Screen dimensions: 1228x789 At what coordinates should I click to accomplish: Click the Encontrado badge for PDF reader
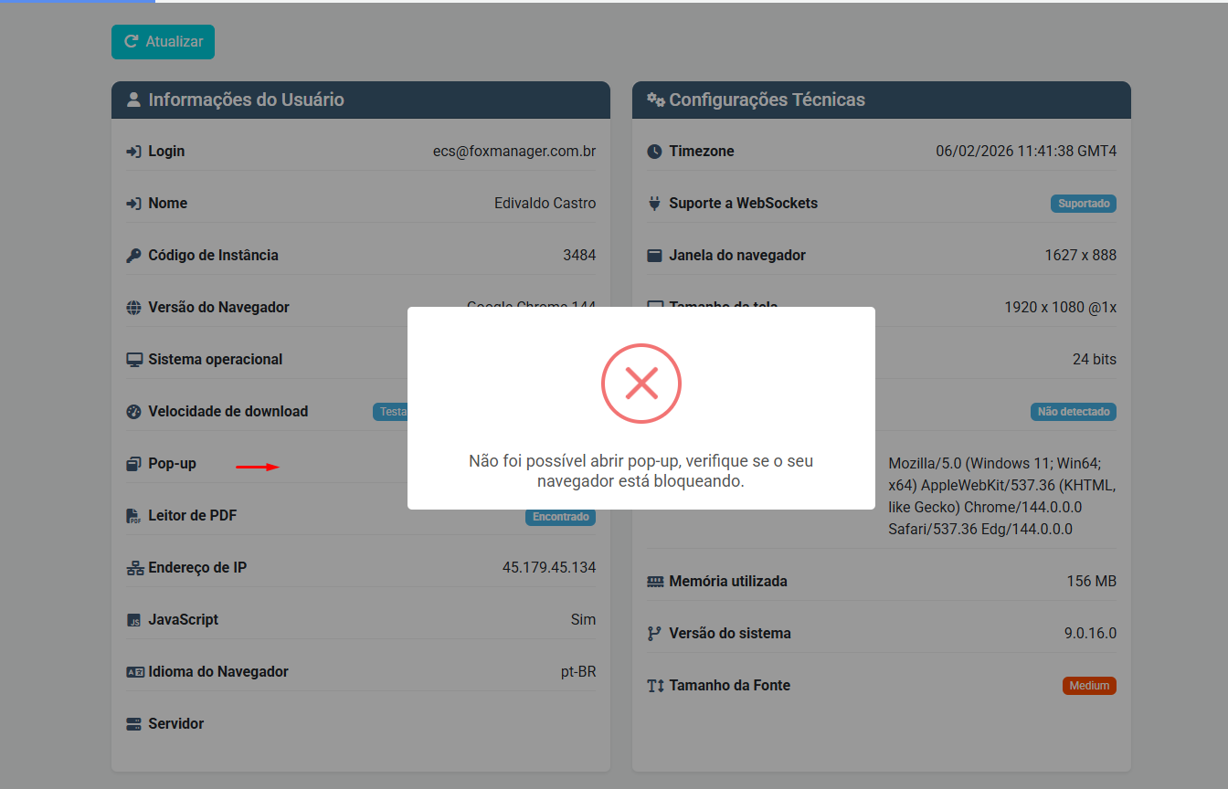560,517
